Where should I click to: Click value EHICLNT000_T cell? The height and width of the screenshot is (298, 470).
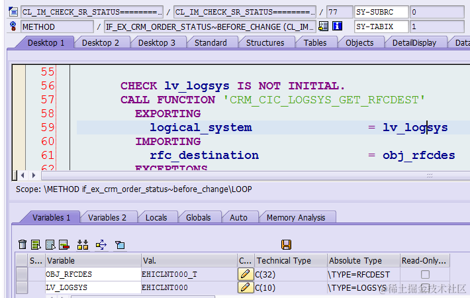[x=189, y=274]
